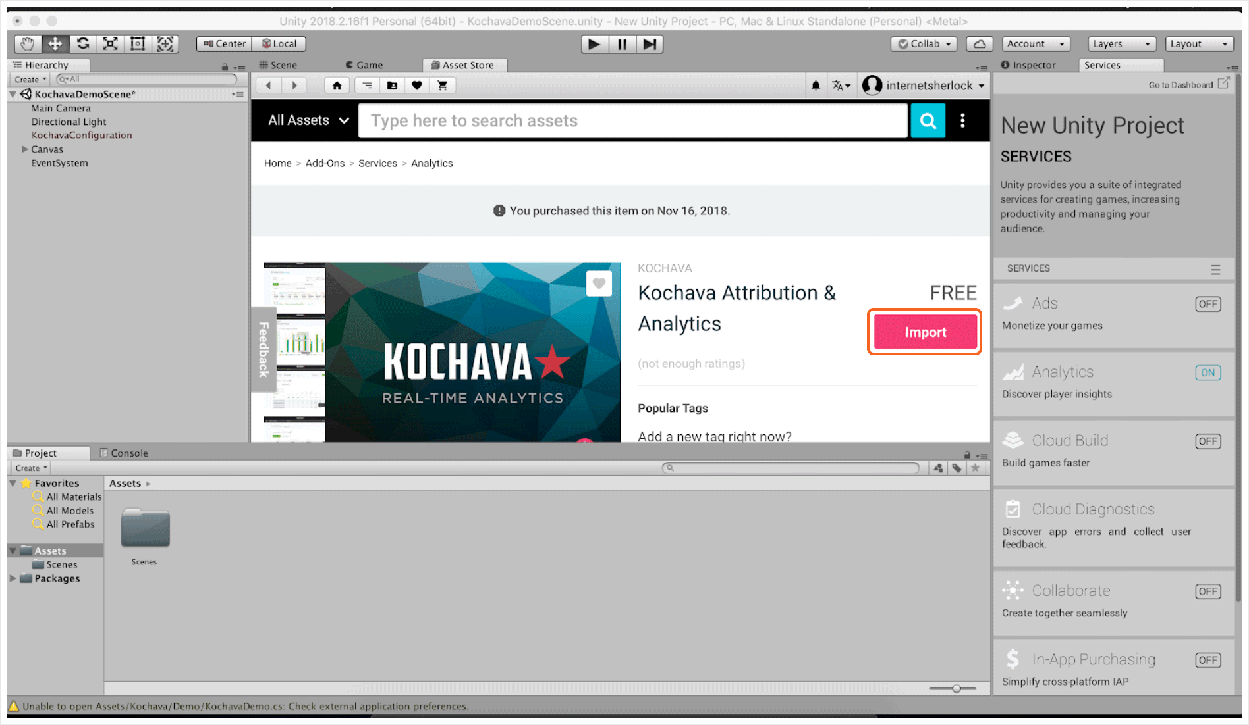
Task: Open Asset Store notifications bell
Action: point(816,86)
